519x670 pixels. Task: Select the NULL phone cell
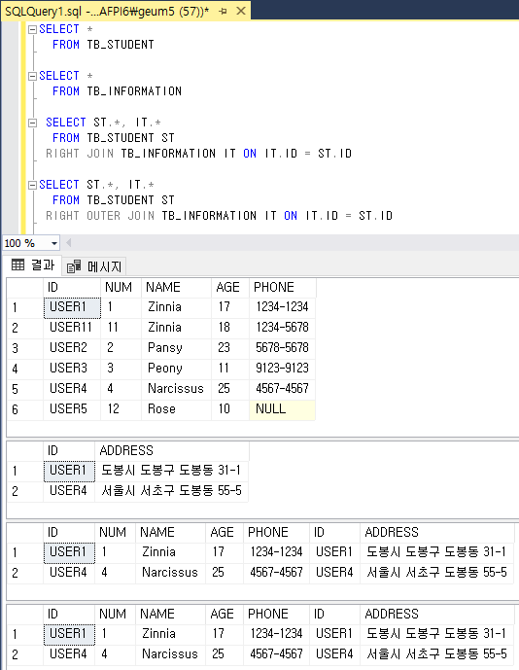[x=283, y=409]
